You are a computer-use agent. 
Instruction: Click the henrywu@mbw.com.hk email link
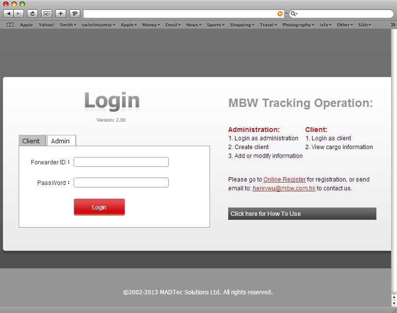pos(284,188)
